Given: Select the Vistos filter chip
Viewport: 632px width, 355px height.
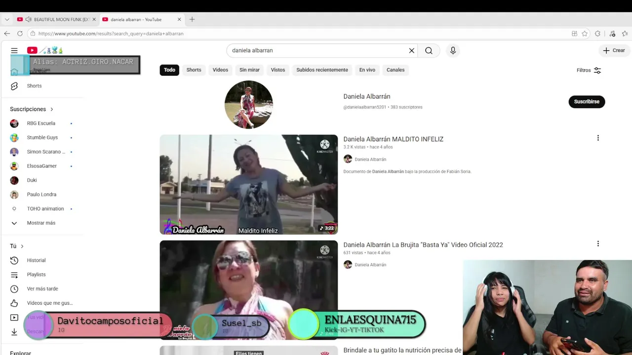Looking at the screenshot, I should click(x=278, y=70).
